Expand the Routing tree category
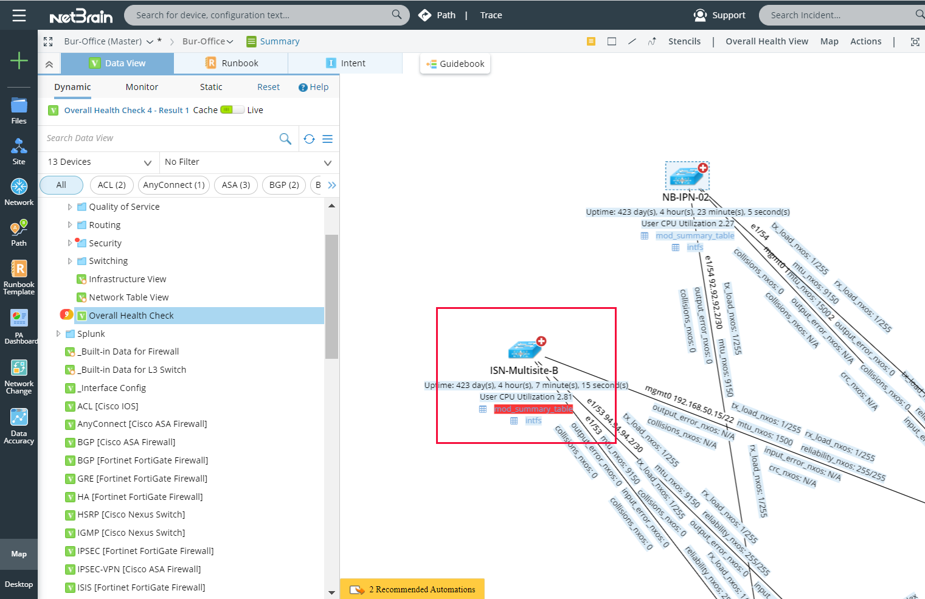The image size is (925, 599). 70,224
